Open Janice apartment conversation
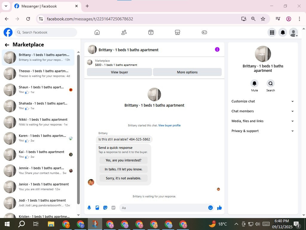The width and height of the screenshot is (306, 230). click(x=38, y=187)
